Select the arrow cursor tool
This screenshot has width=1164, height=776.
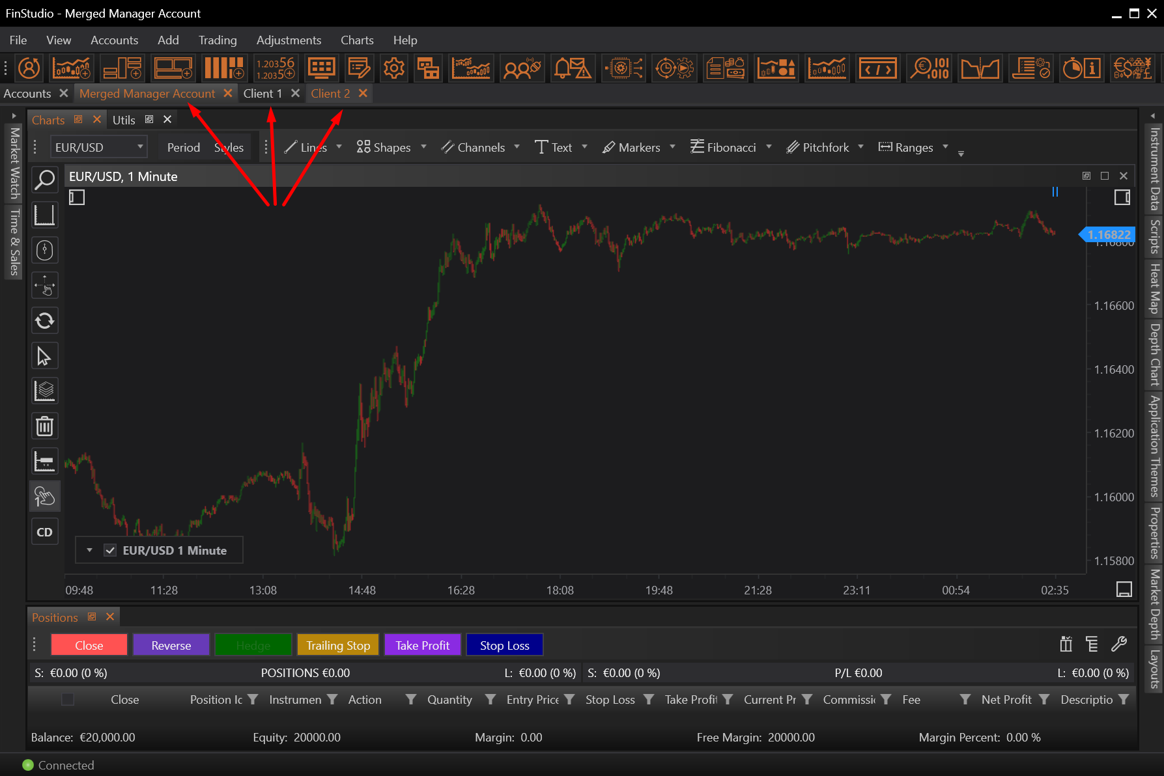click(44, 356)
